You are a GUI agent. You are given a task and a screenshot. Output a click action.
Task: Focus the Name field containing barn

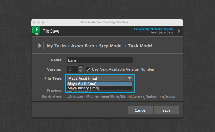coord(100,60)
